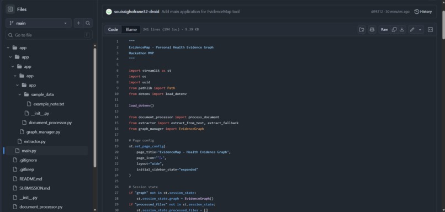Open the file History

click(423, 12)
